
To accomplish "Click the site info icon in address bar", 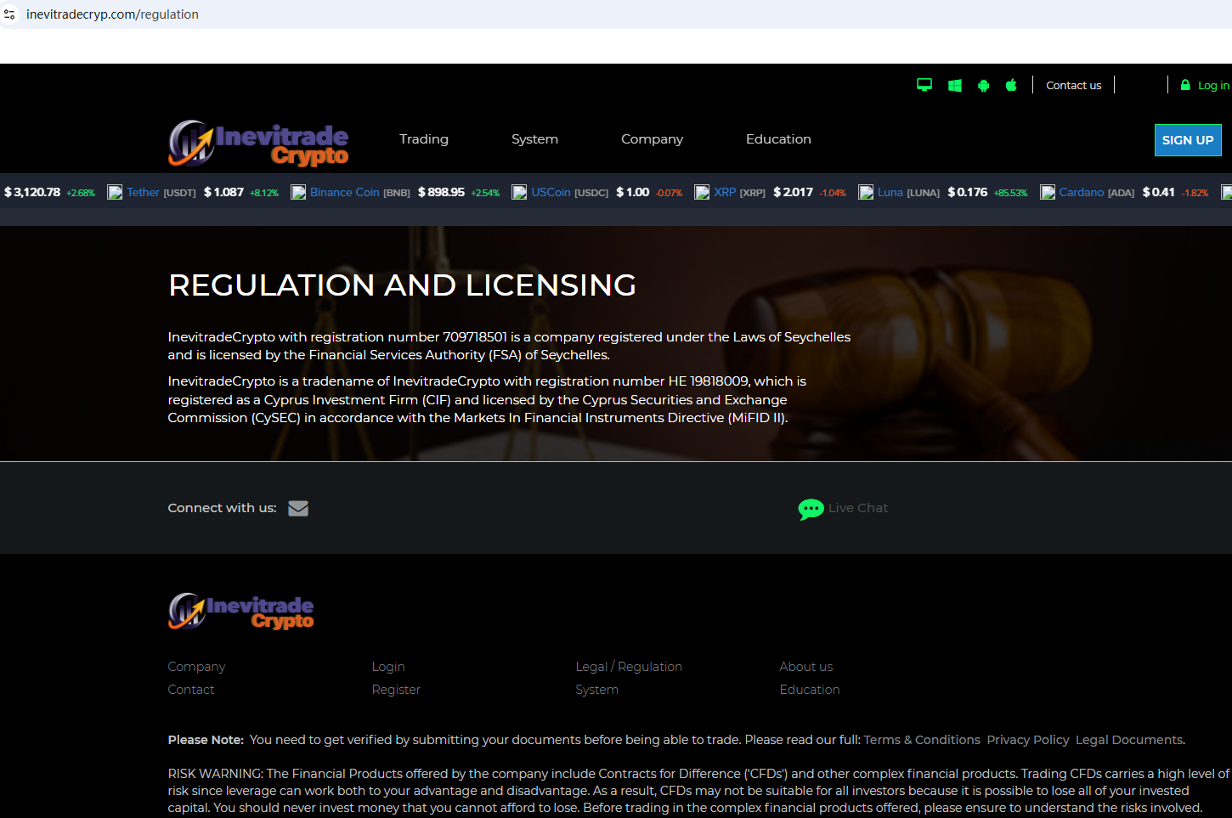I will [x=10, y=14].
